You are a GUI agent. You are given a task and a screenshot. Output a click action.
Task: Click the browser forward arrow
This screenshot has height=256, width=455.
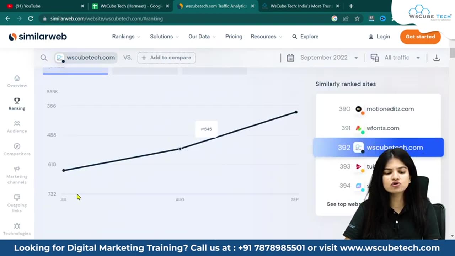[19, 18]
